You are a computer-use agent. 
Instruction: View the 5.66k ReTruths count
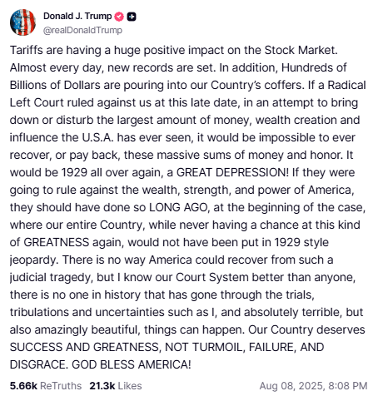pyautogui.click(x=23, y=386)
